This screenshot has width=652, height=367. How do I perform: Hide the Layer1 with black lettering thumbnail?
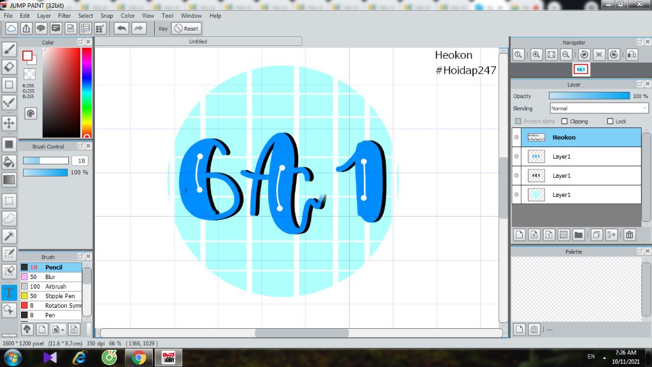(x=516, y=176)
